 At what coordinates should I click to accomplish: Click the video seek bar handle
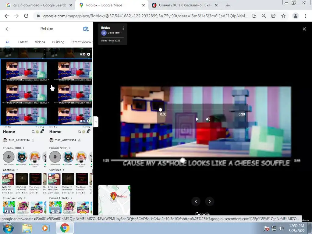click(160, 110)
